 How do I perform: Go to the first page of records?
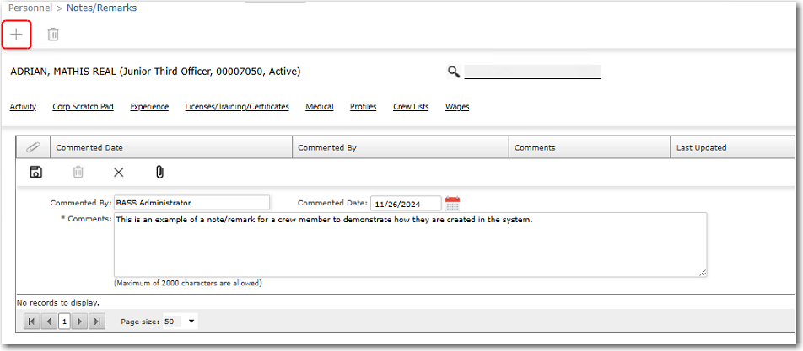pyautogui.click(x=31, y=322)
